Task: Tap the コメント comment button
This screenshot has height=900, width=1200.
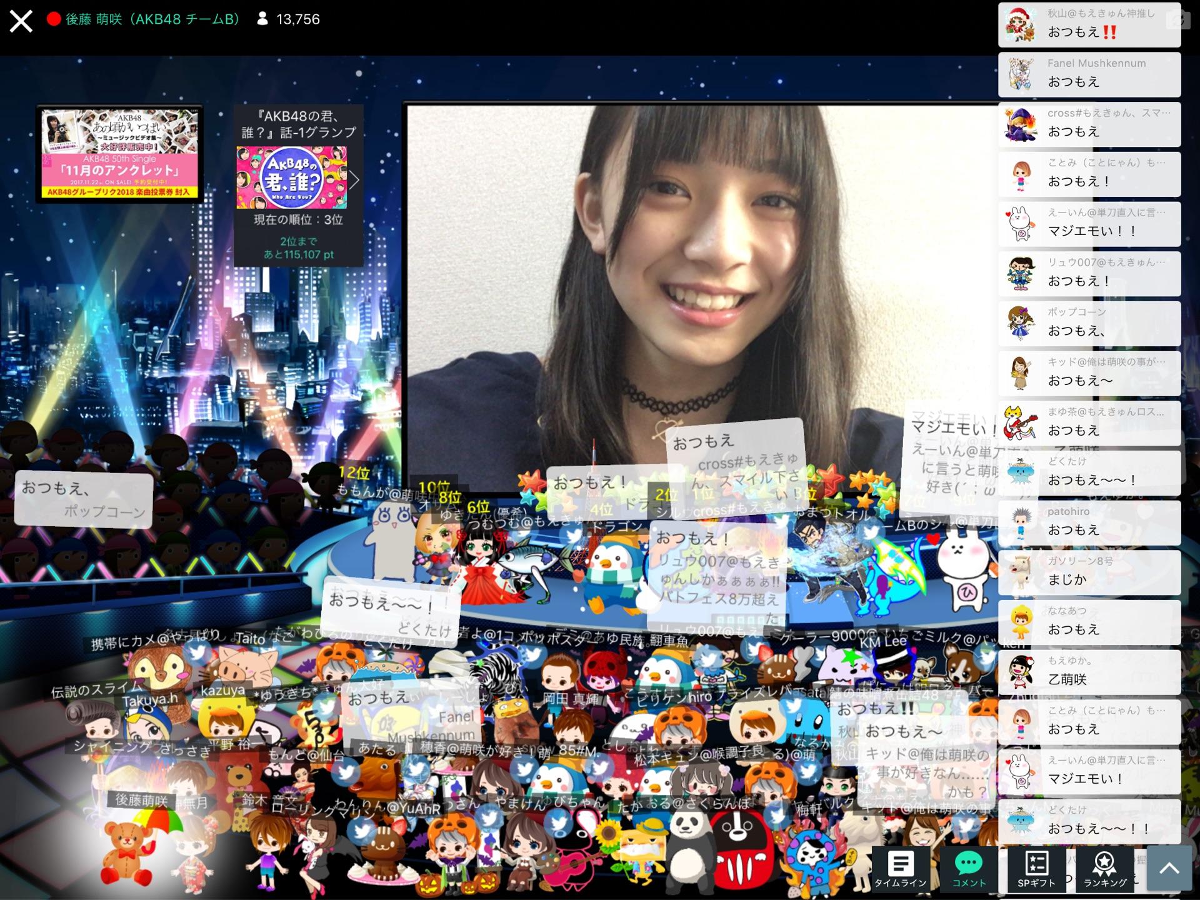Action: pos(969,869)
